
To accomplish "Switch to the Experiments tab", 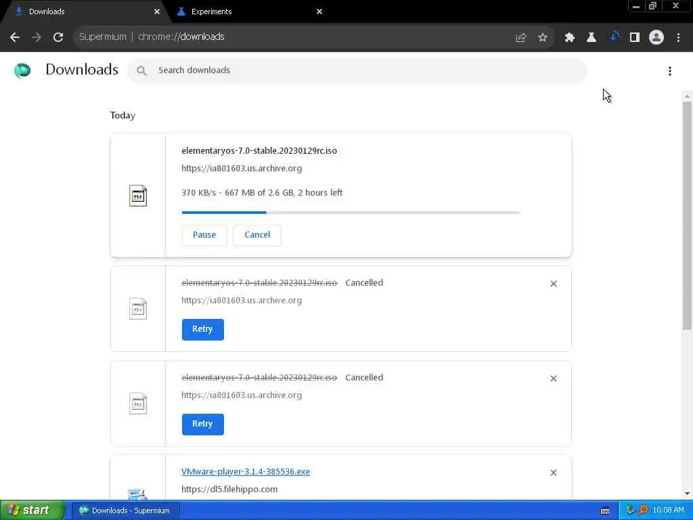I will coord(250,12).
